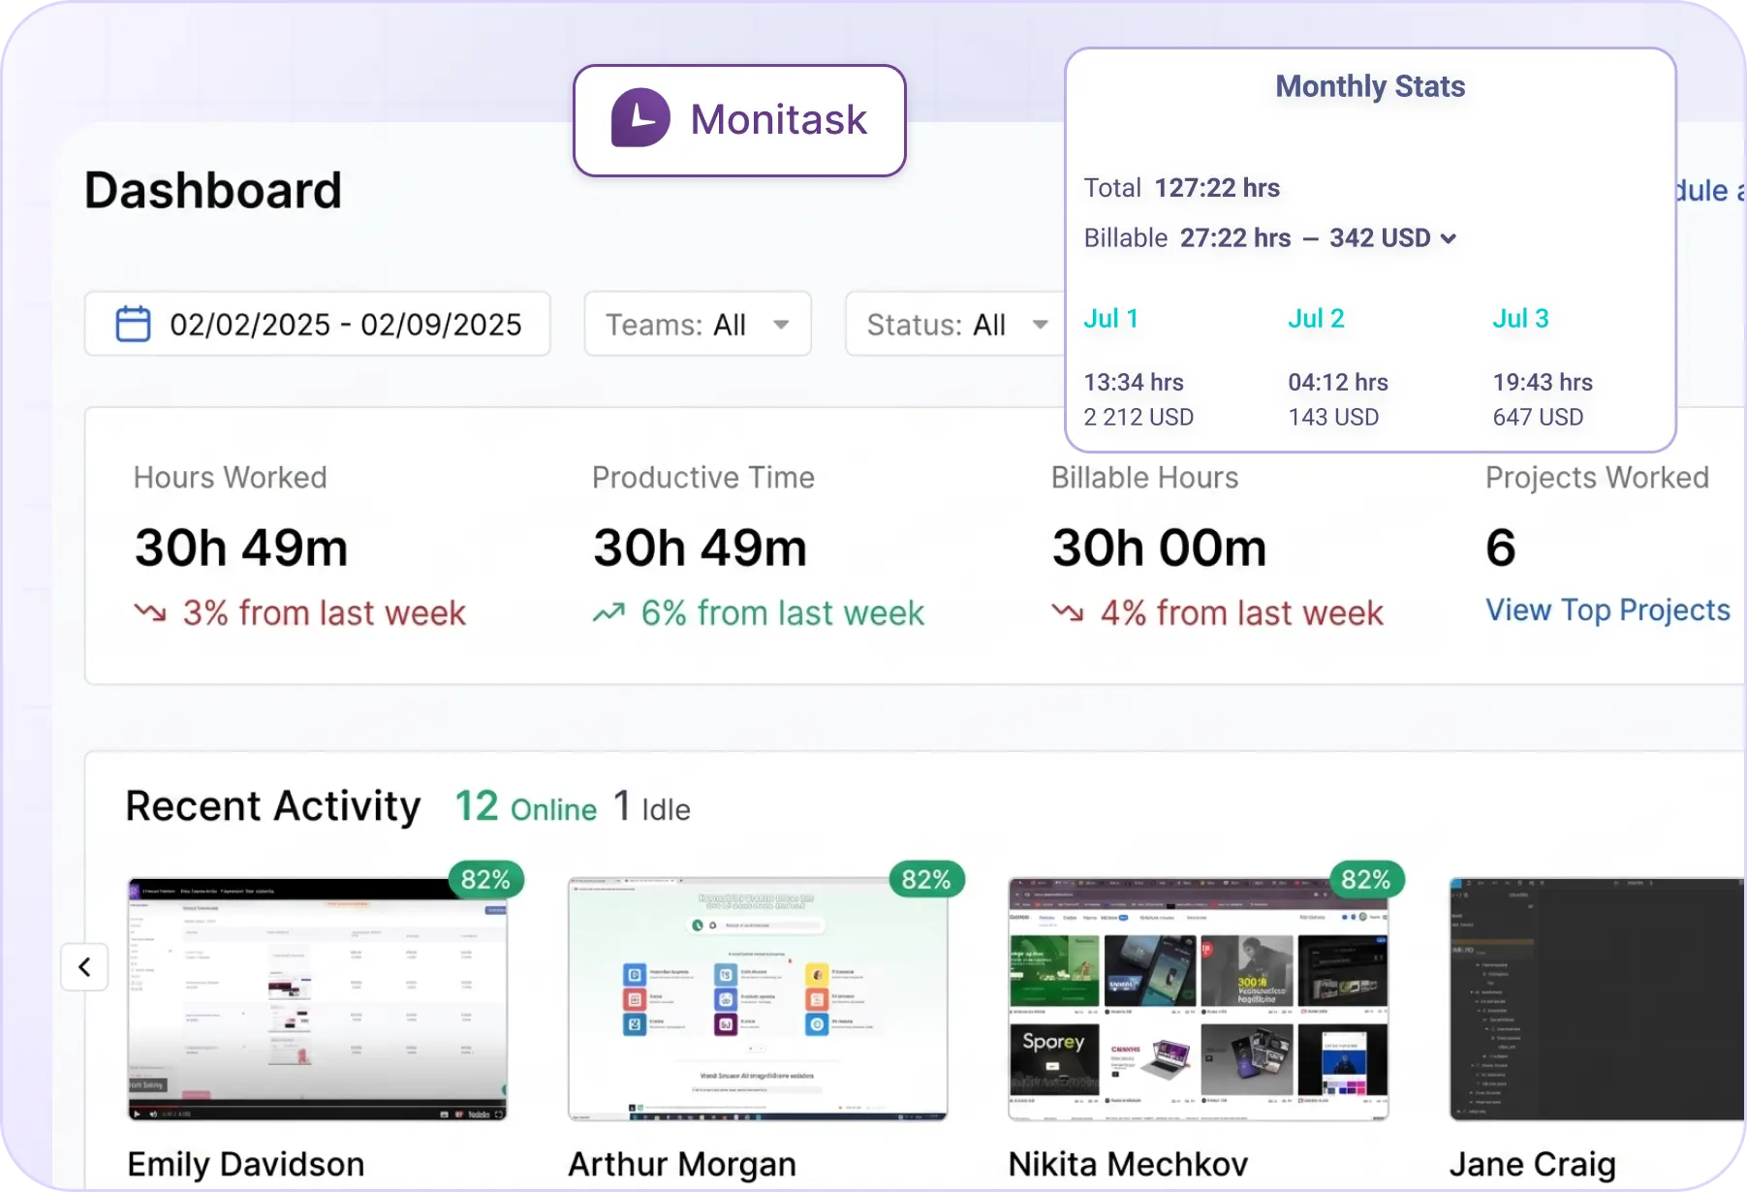The height and width of the screenshot is (1192, 1747).
Task: Click the Arthur Morgan name
Action: click(x=682, y=1164)
